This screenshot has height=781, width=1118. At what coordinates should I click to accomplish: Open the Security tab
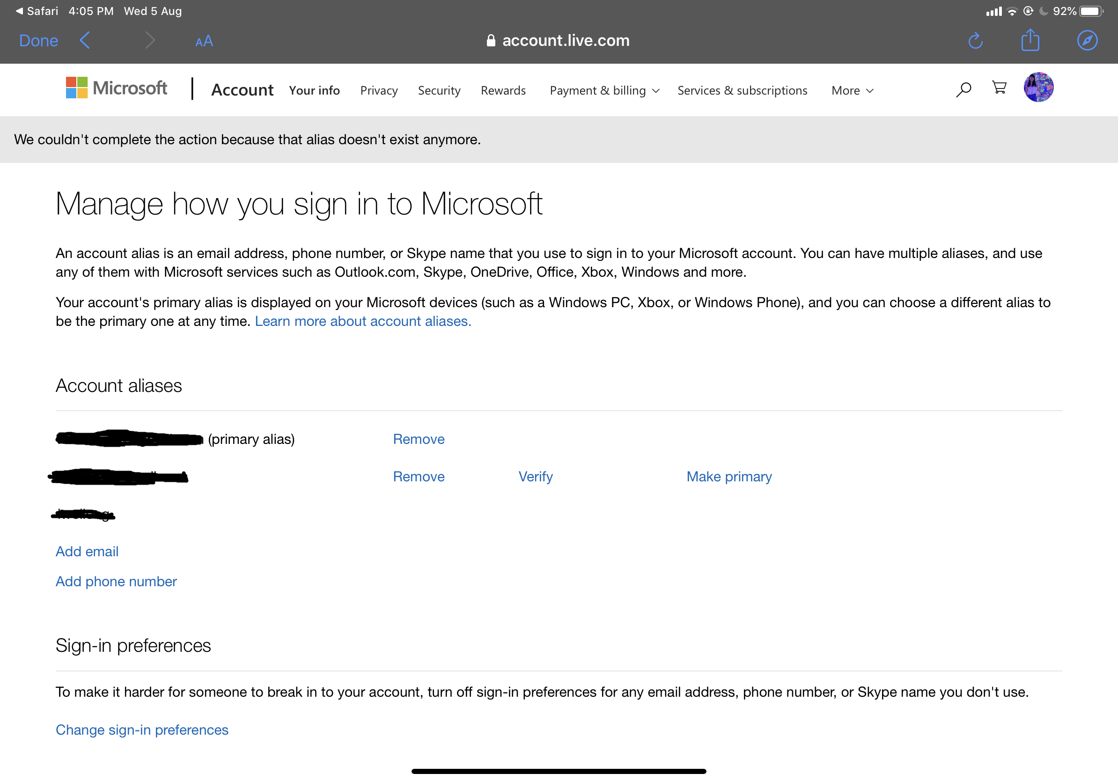(x=439, y=90)
